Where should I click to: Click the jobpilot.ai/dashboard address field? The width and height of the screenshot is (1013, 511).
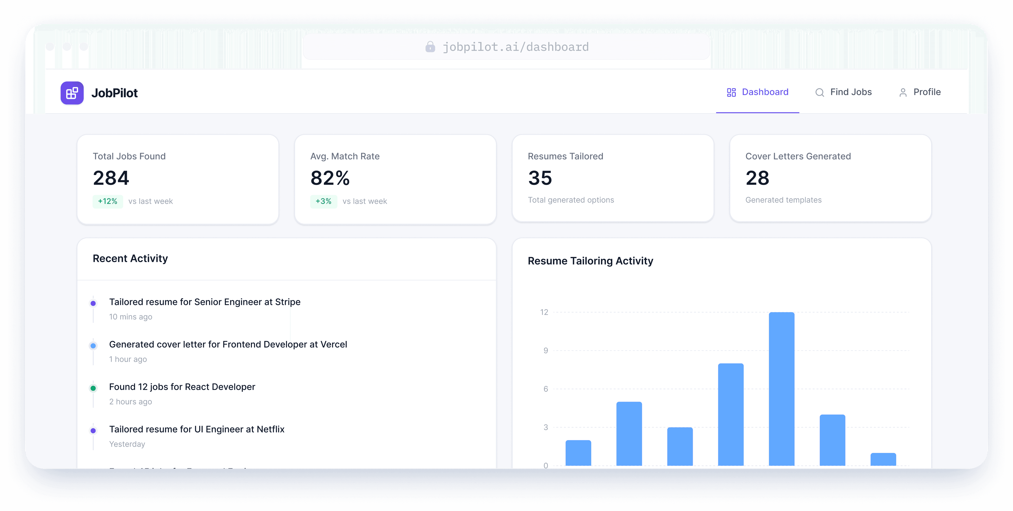tap(506, 47)
